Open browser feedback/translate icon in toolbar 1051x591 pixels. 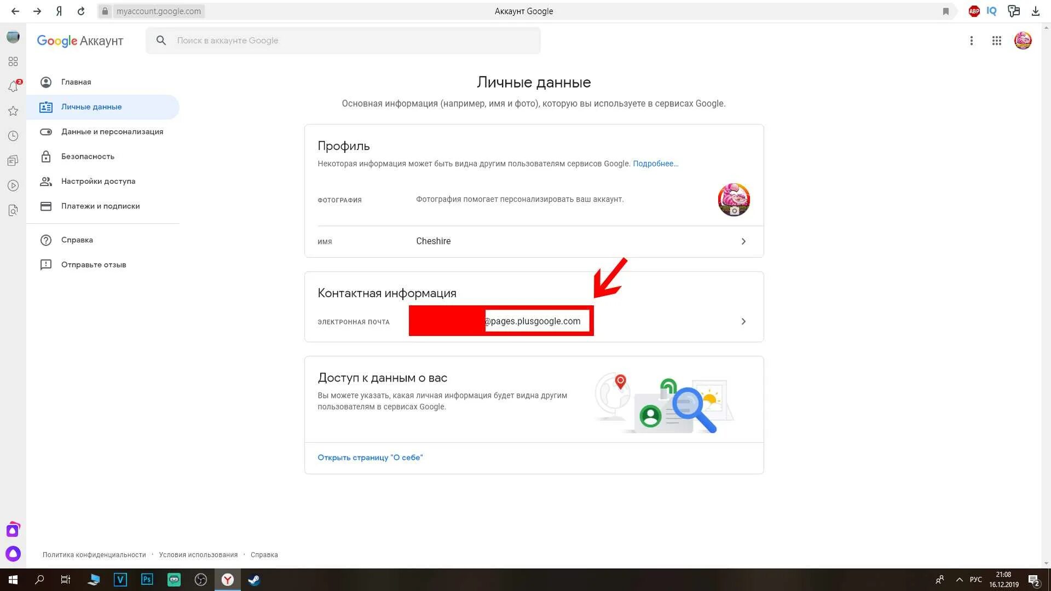[x=1014, y=11]
